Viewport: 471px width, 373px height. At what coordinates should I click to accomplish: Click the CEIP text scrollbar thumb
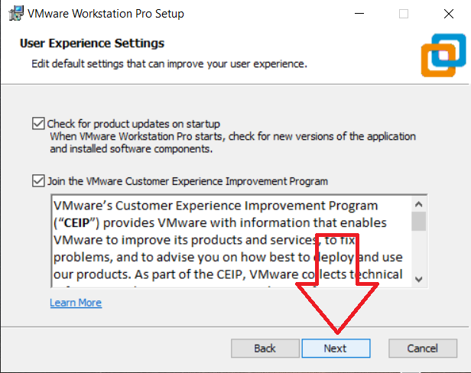coord(418,221)
